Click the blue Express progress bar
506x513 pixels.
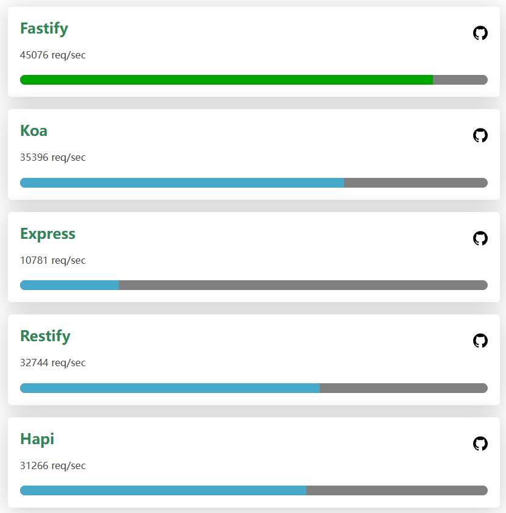click(69, 285)
